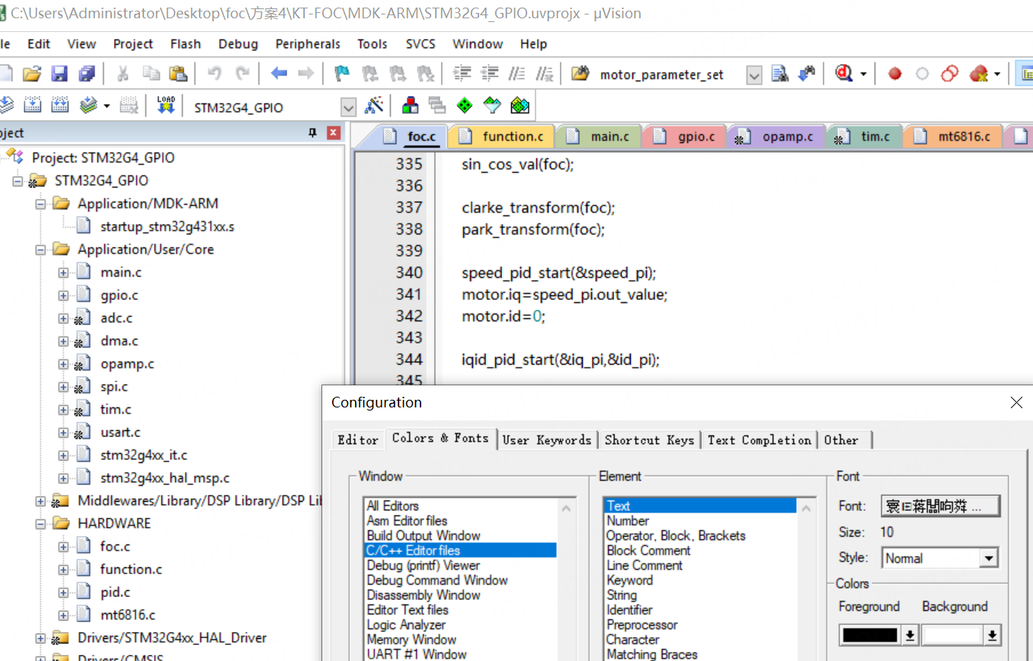The width and height of the screenshot is (1033, 661).
Task: Rebuild all target files via the Rebuild icon
Action: point(59,105)
